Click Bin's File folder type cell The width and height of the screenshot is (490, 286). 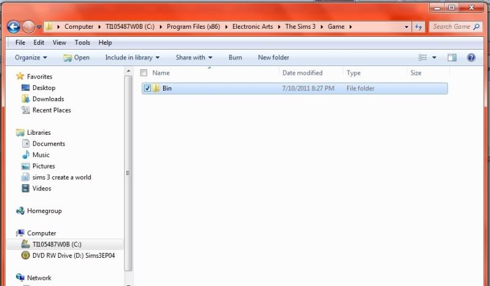(x=361, y=88)
